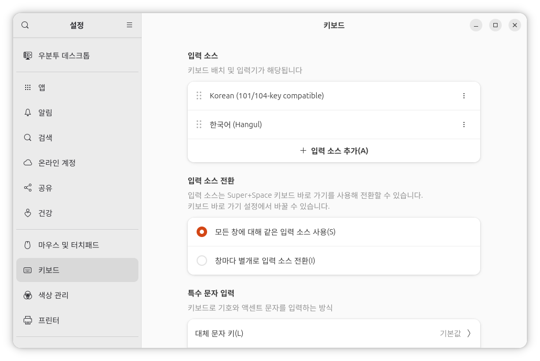540x361 pixels.
Task: Select 모든 창에 대해 같은 입력 소스 사용 radio
Action: pyautogui.click(x=202, y=232)
